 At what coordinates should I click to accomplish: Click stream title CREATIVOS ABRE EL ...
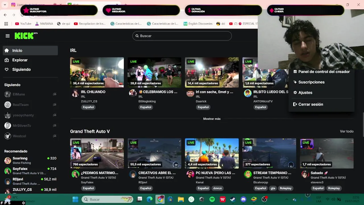157,173
